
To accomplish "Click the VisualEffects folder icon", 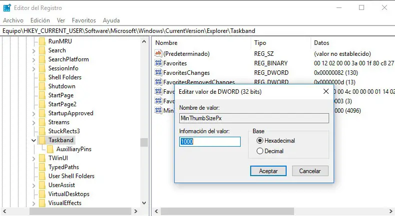I will pyautogui.click(x=42, y=203).
